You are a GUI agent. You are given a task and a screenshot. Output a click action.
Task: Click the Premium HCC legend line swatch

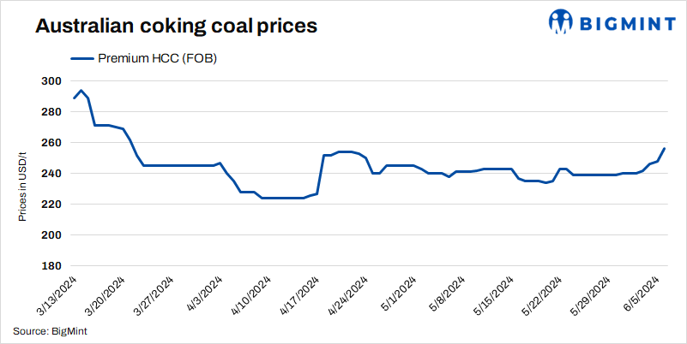(x=81, y=58)
